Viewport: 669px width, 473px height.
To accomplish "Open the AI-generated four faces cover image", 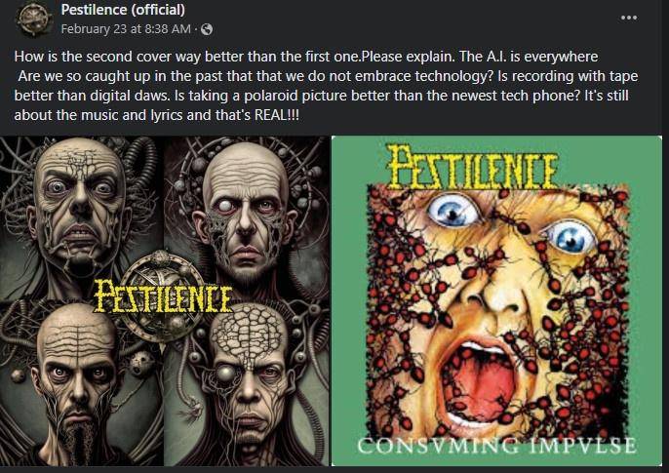I will [x=164, y=300].
